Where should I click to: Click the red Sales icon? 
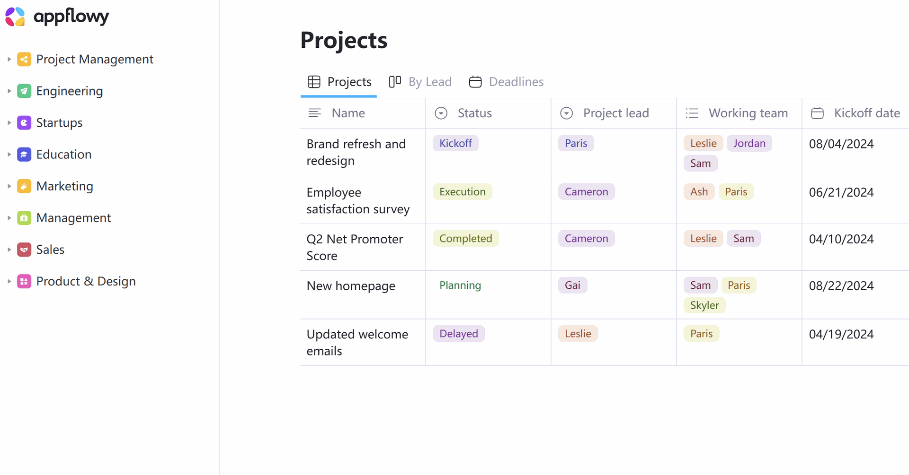tap(24, 249)
